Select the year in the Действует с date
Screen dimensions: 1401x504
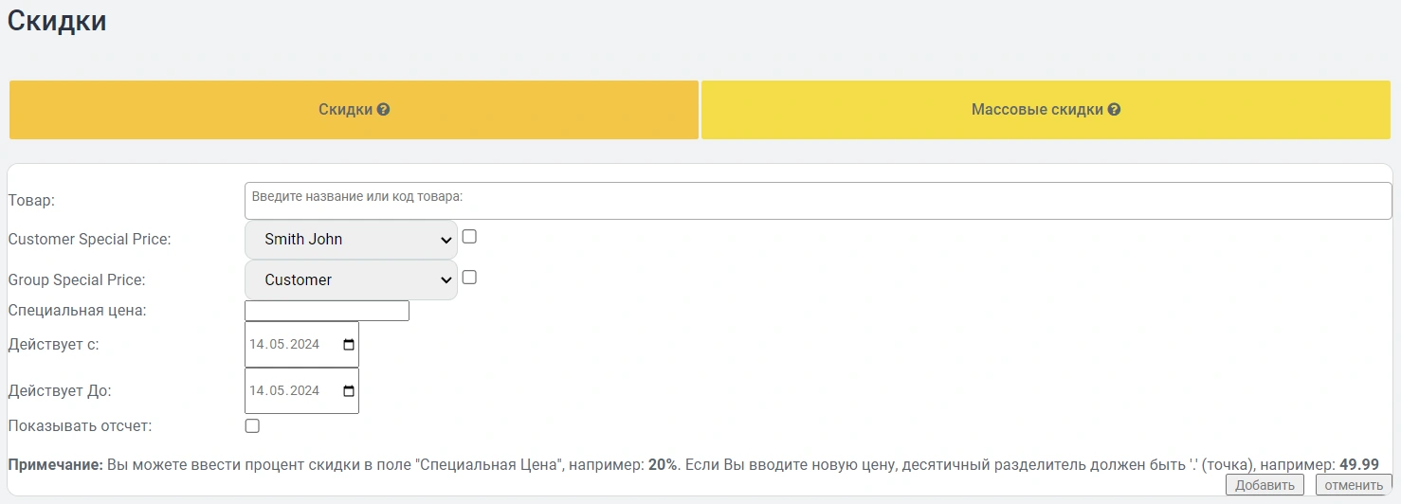pos(303,345)
